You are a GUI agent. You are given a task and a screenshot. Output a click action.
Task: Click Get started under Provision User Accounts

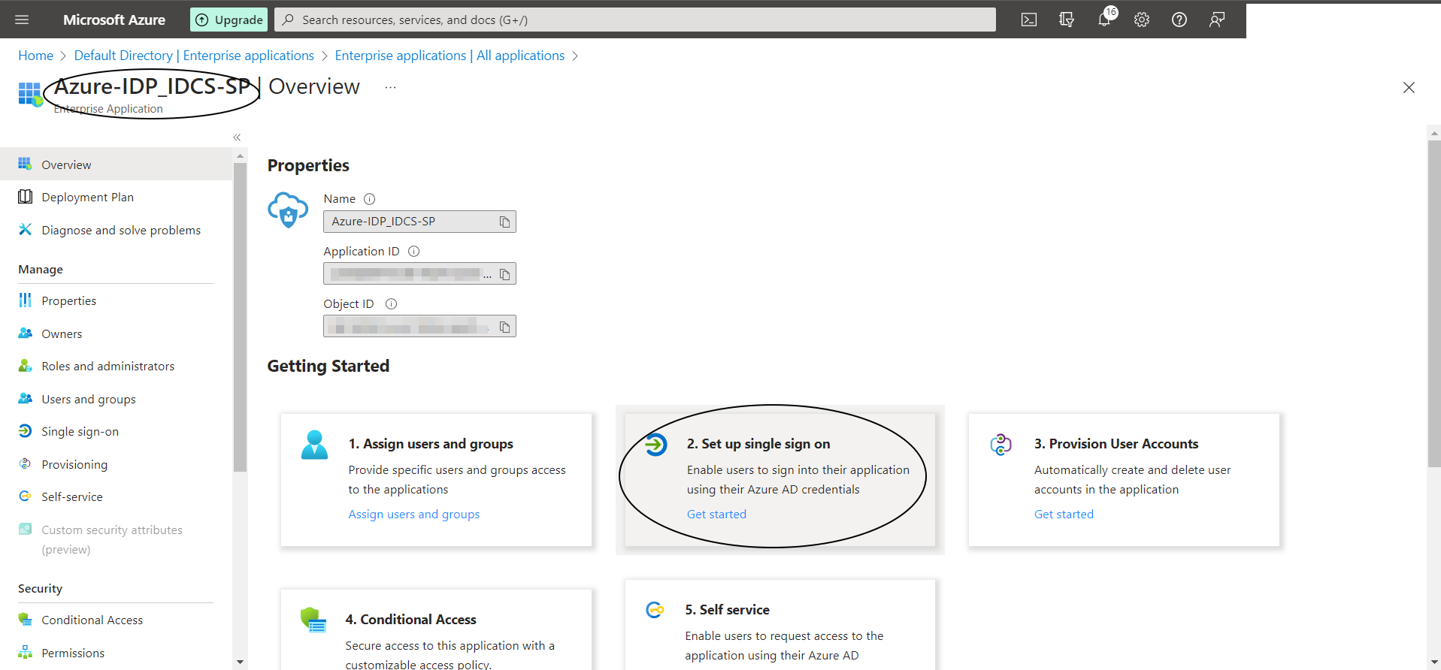1064,514
